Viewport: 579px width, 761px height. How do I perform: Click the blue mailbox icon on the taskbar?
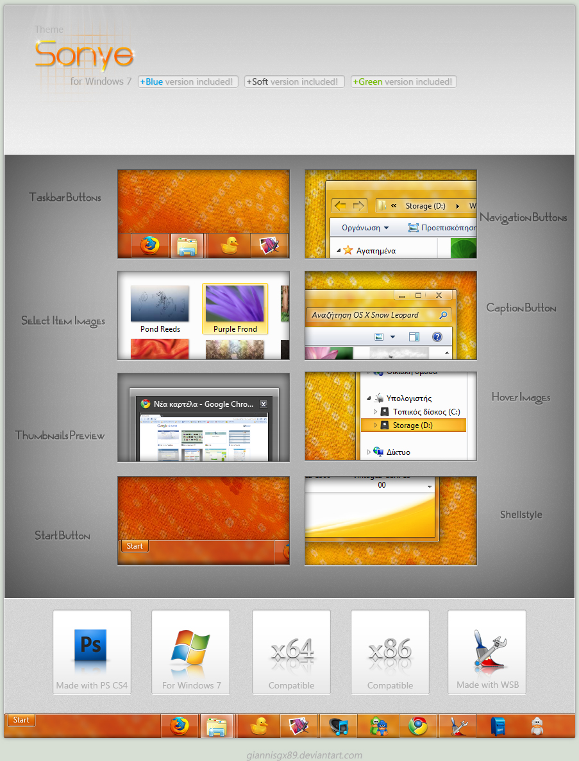497,726
